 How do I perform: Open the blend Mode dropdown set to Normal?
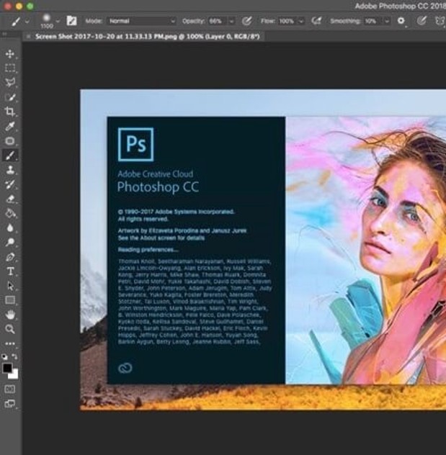(141, 21)
